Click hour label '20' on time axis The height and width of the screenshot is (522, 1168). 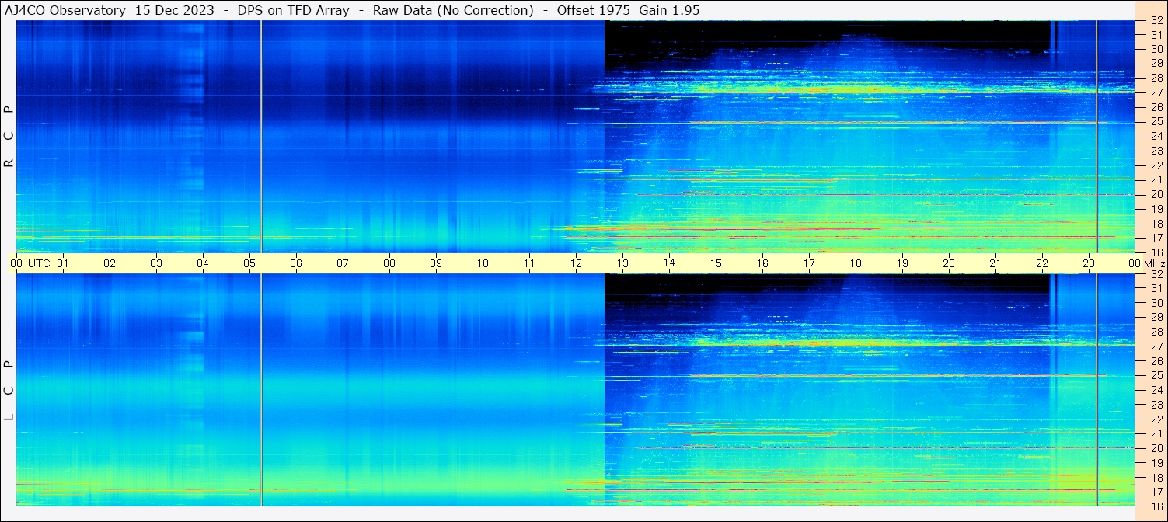coord(949,263)
